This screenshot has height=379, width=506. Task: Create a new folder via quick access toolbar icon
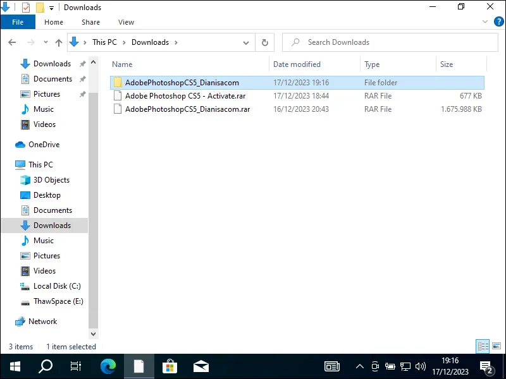click(39, 7)
